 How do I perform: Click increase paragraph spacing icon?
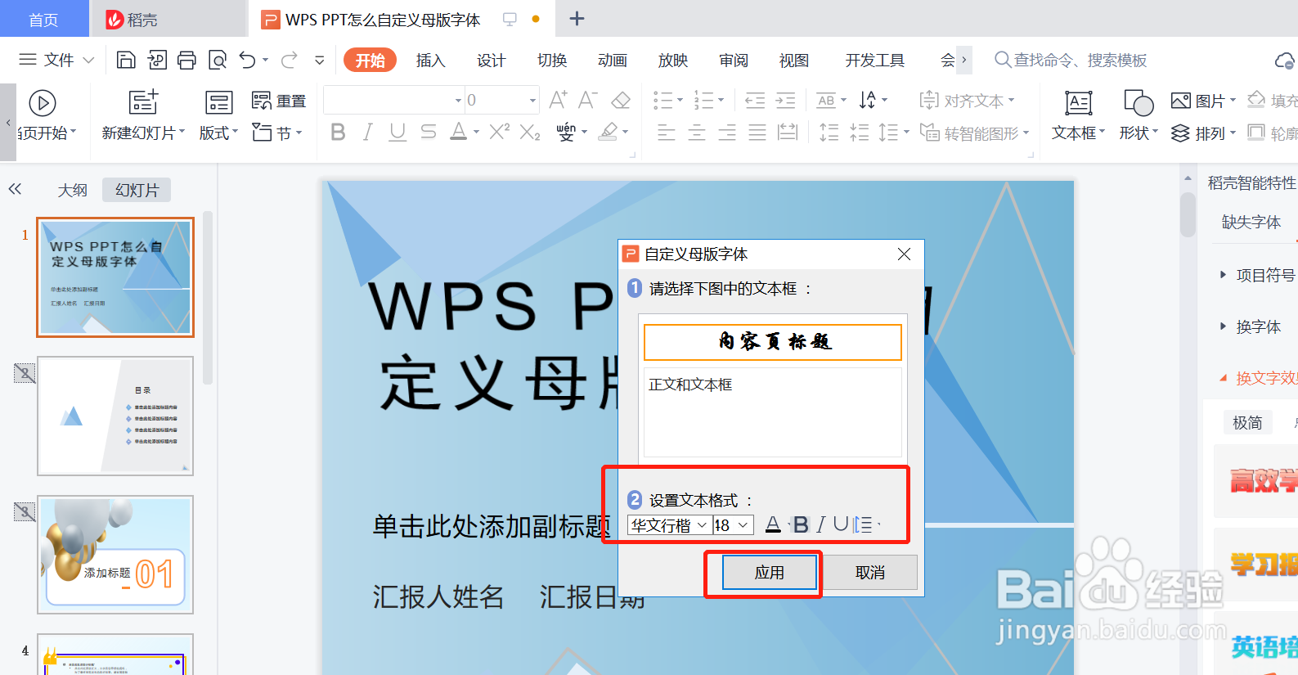pyautogui.click(x=829, y=132)
